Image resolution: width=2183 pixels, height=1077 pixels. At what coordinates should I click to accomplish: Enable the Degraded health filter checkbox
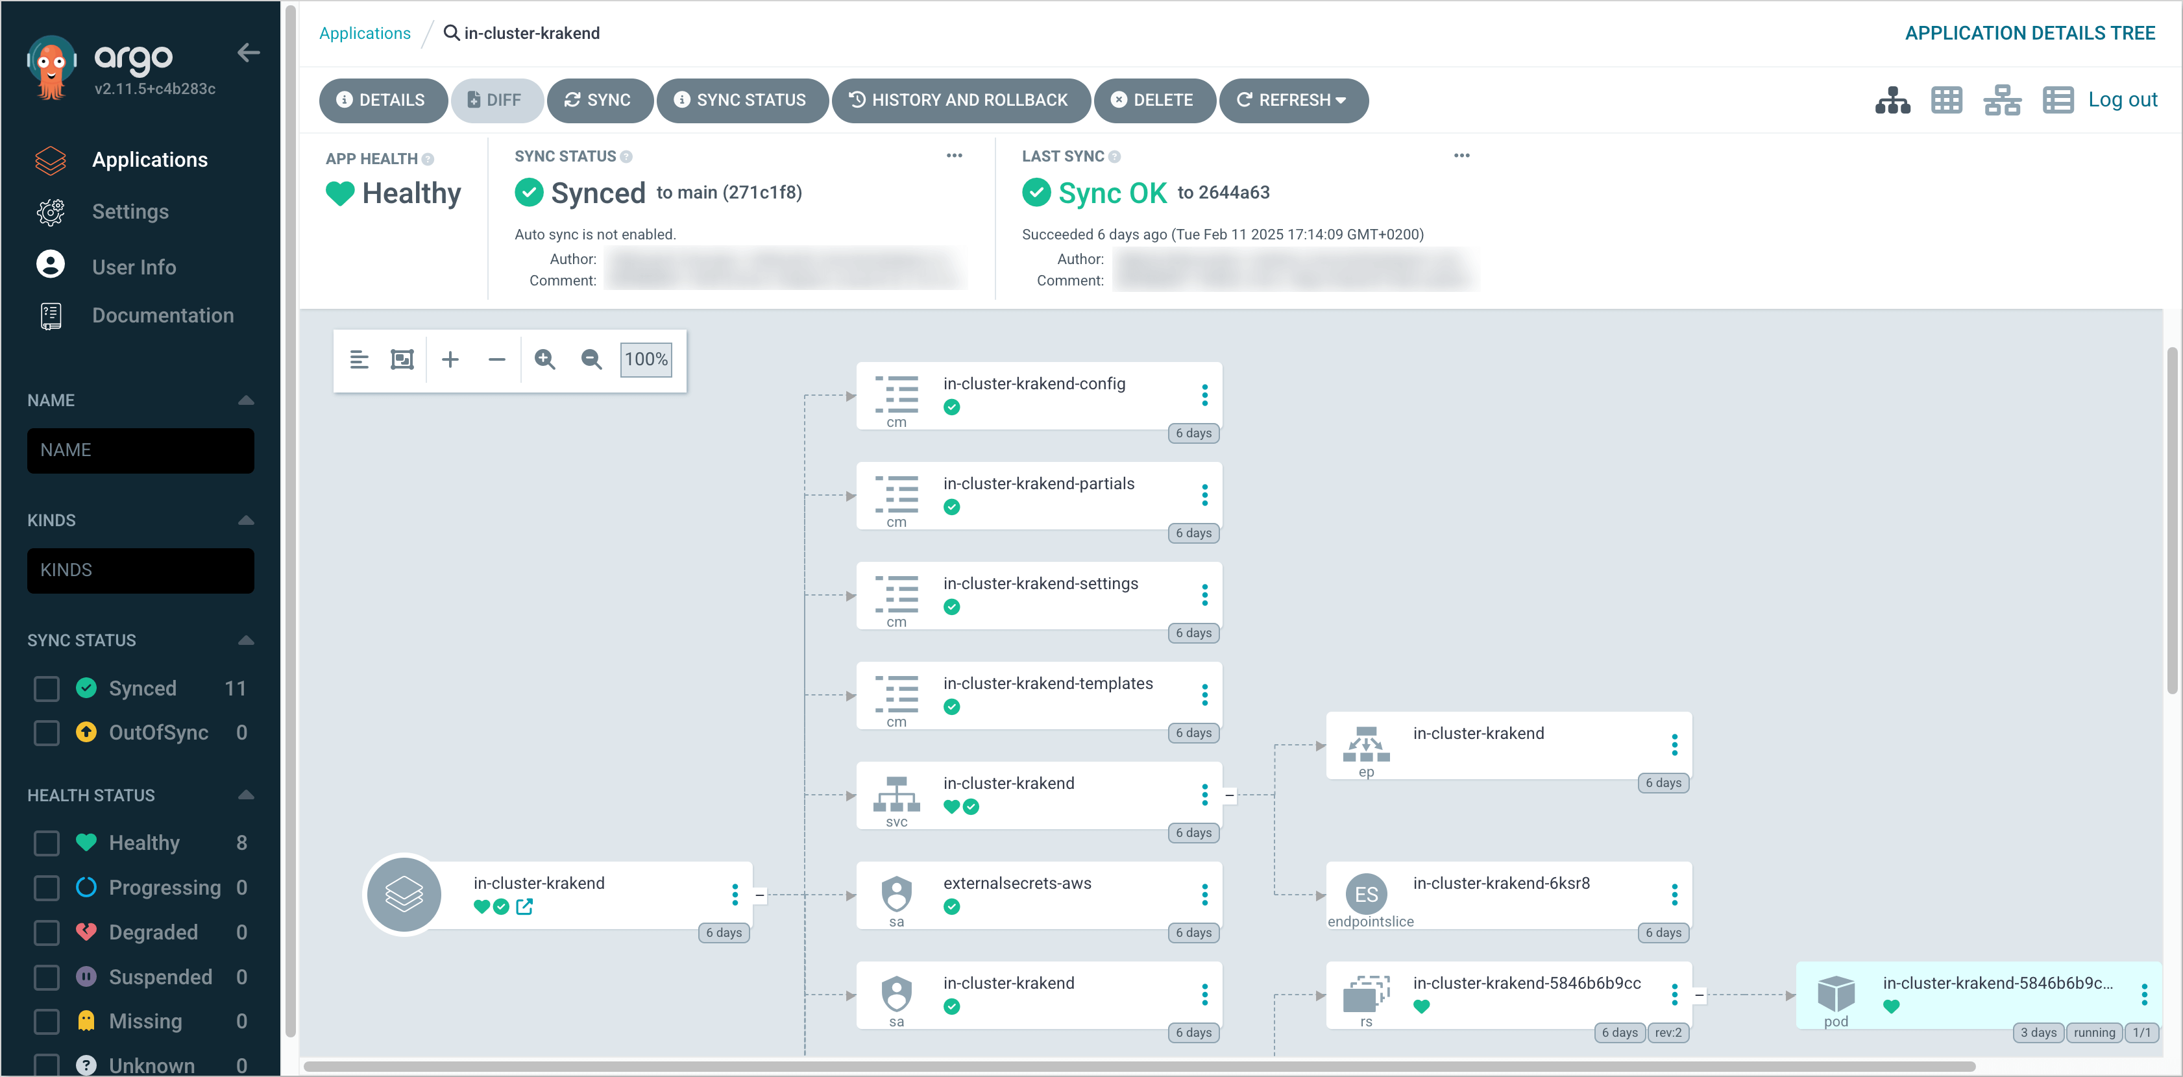click(47, 932)
